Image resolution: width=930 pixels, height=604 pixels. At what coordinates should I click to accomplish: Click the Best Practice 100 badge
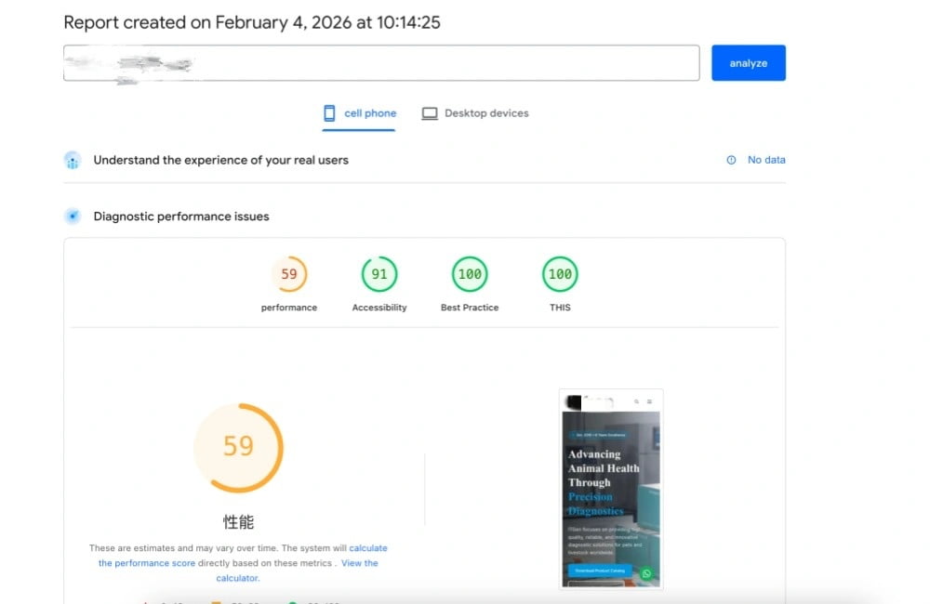coord(469,274)
